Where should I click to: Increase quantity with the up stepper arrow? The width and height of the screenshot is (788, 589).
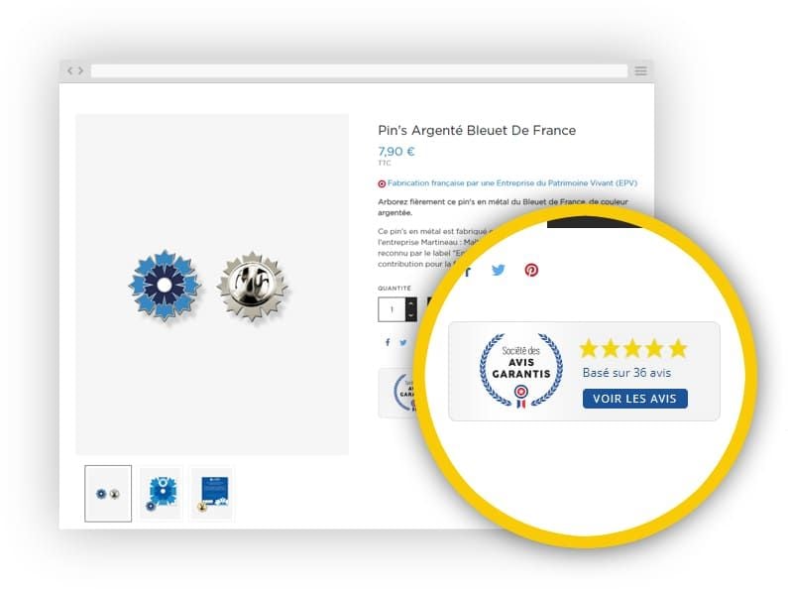point(411,303)
